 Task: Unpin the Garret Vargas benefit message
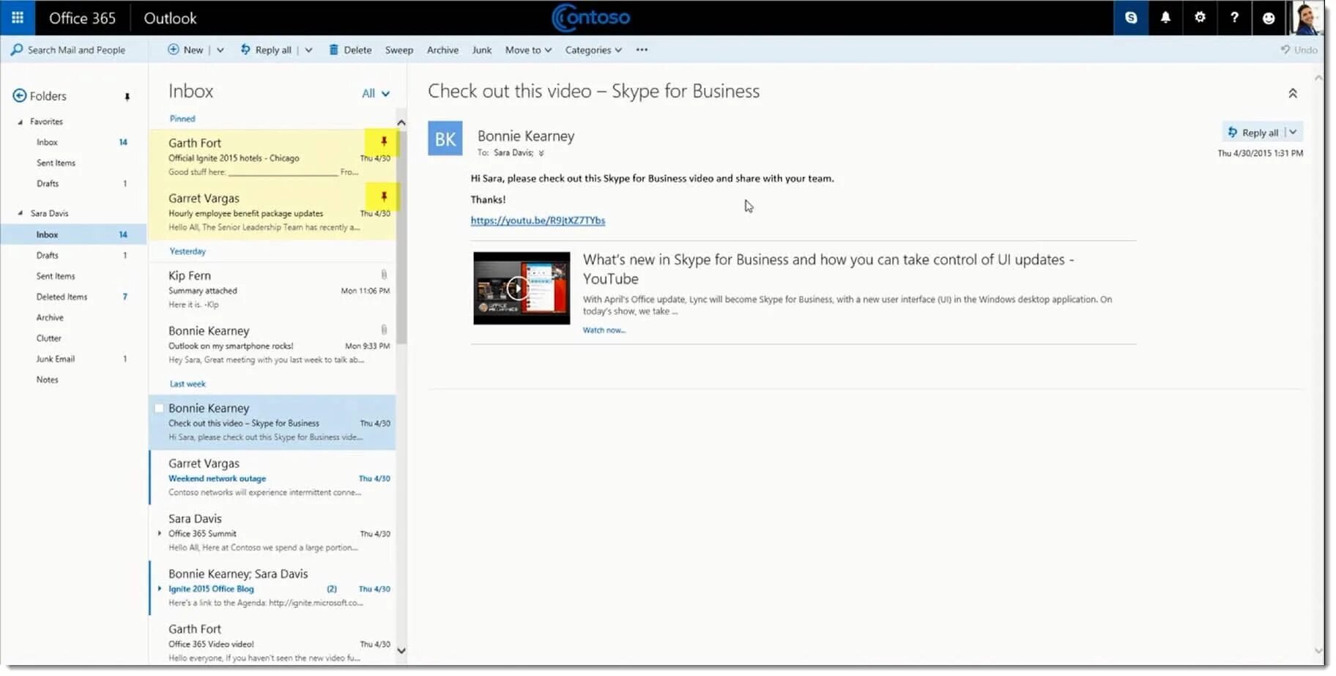(x=383, y=197)
